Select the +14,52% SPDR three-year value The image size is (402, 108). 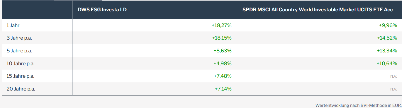(x=387, y=38)
